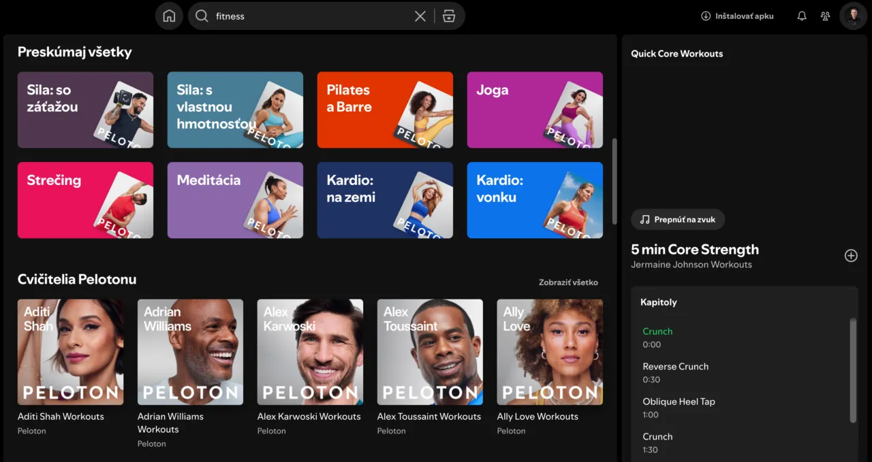
Task: Click Zobraziť všetko for Peloton instructors
Action: point(568,282)
